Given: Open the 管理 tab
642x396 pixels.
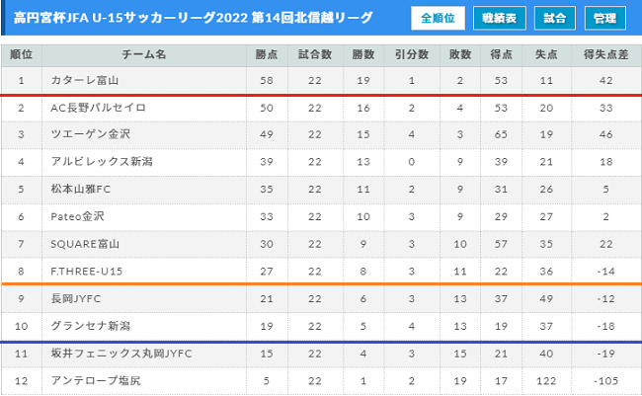Looking at the screenshot, I should [x=604, y=18].
